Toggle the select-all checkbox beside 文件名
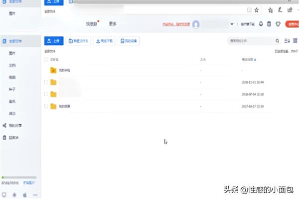Image resolution: width=299 pixels, height=199 pixels. tap(46, 60)
